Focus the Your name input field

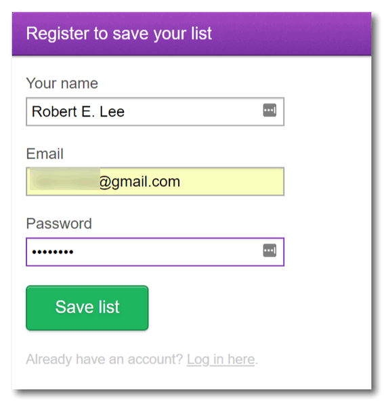155,112
